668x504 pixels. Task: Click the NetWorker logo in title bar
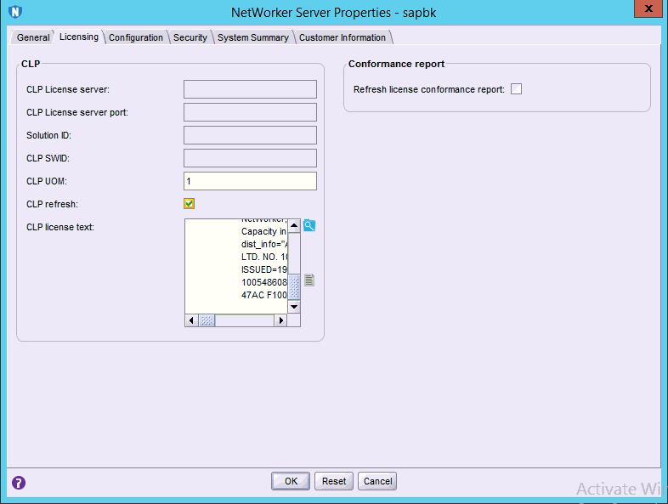[x=14, y=12]
